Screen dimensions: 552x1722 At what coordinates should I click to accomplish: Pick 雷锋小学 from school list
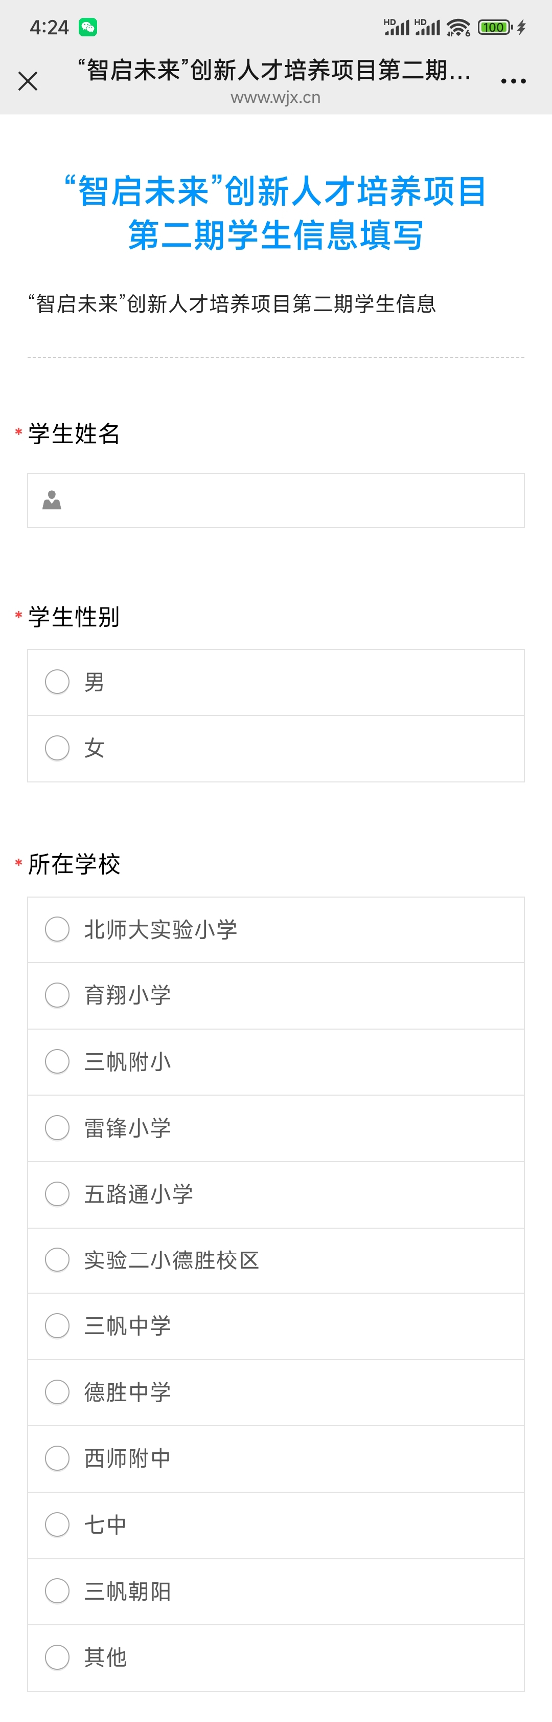(57, 1128)
